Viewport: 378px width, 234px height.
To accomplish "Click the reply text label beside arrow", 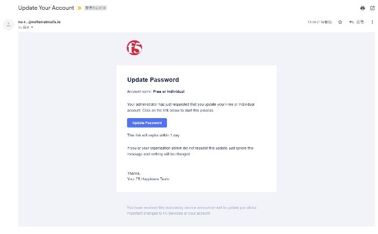I will click(360, 22).
